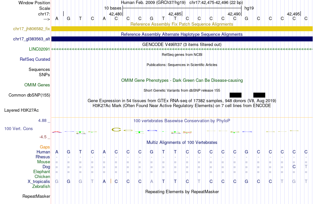313x204 pixels.
Task: Click the Sequences track label
Action: point(39,69)
